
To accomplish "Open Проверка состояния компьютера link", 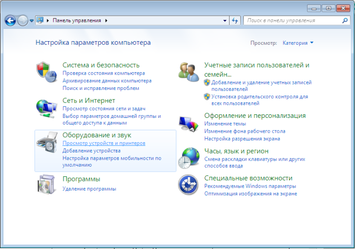I will (104, 73).
